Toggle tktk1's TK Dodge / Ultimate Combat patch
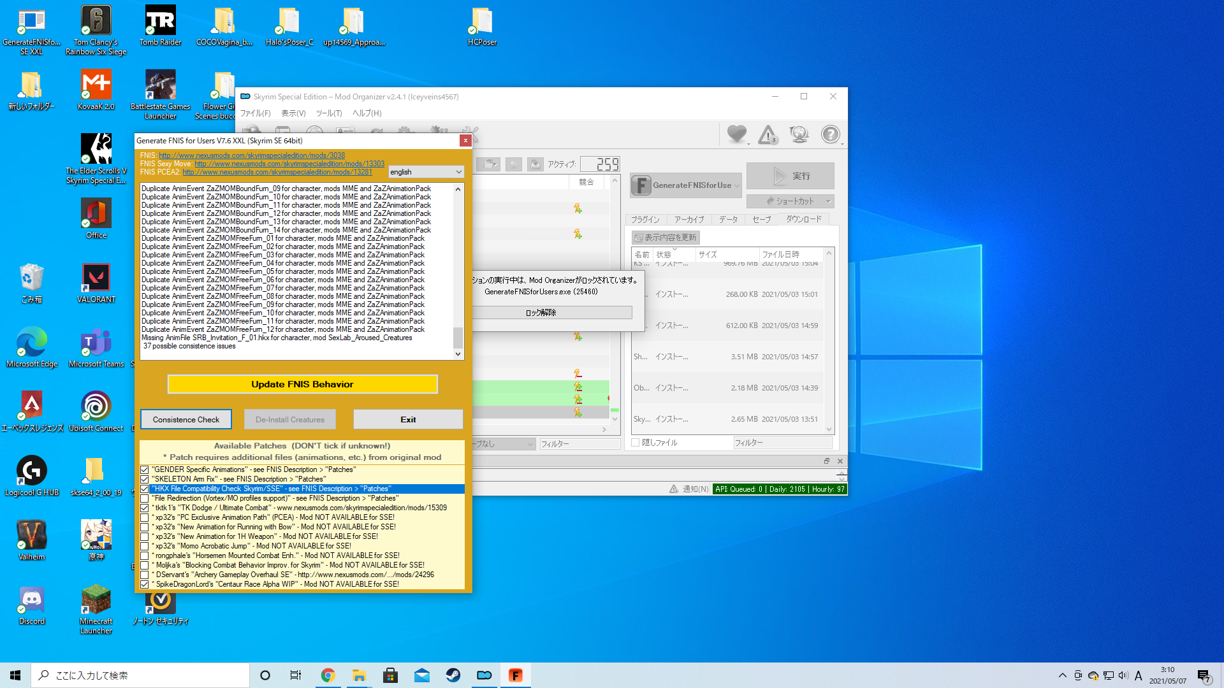The width and height of the screenshot is (1224, 688). coord(145,508)
